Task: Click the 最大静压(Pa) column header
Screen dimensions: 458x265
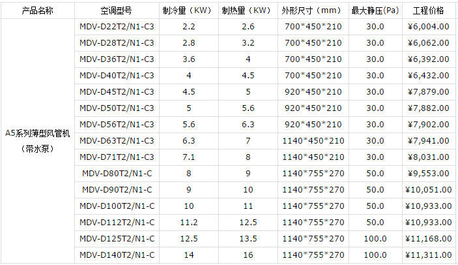Action: pos(375,10)
